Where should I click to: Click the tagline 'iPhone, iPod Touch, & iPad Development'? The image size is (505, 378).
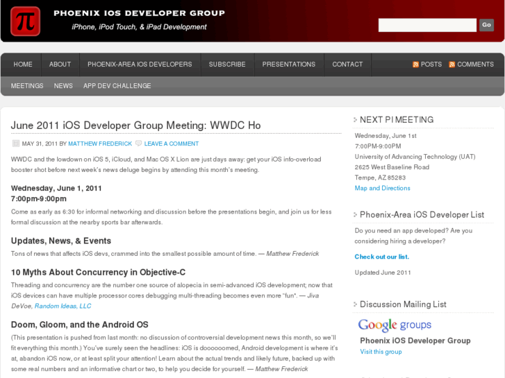(x=139, y=27)
